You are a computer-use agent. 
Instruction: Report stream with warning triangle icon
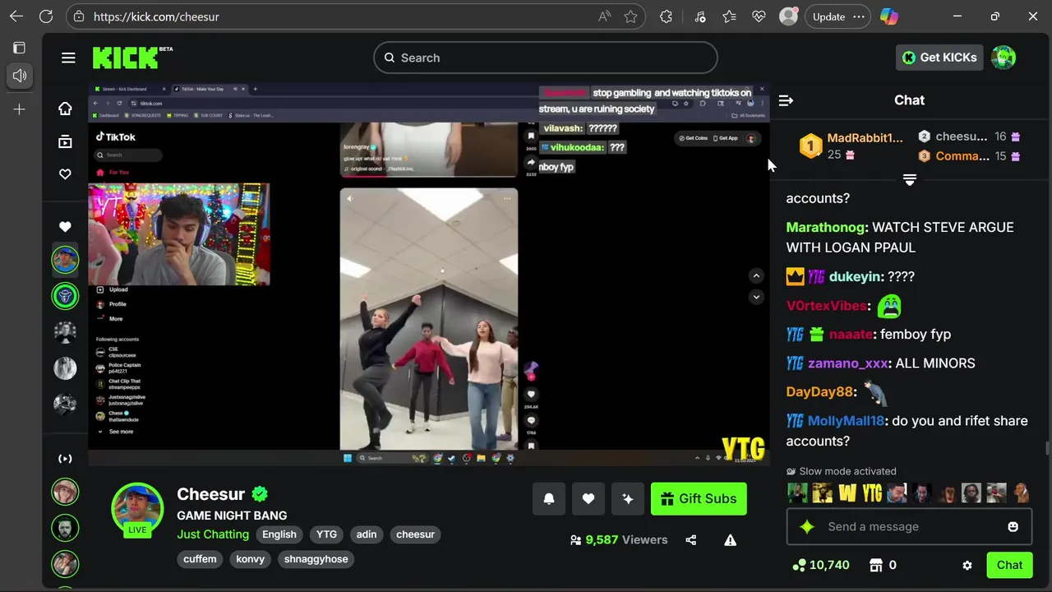[x=730, y=540]
